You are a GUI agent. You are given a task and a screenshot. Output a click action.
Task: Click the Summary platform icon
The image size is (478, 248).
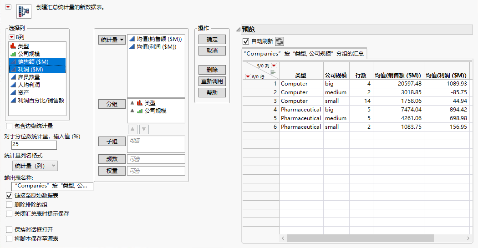(24, 11)
